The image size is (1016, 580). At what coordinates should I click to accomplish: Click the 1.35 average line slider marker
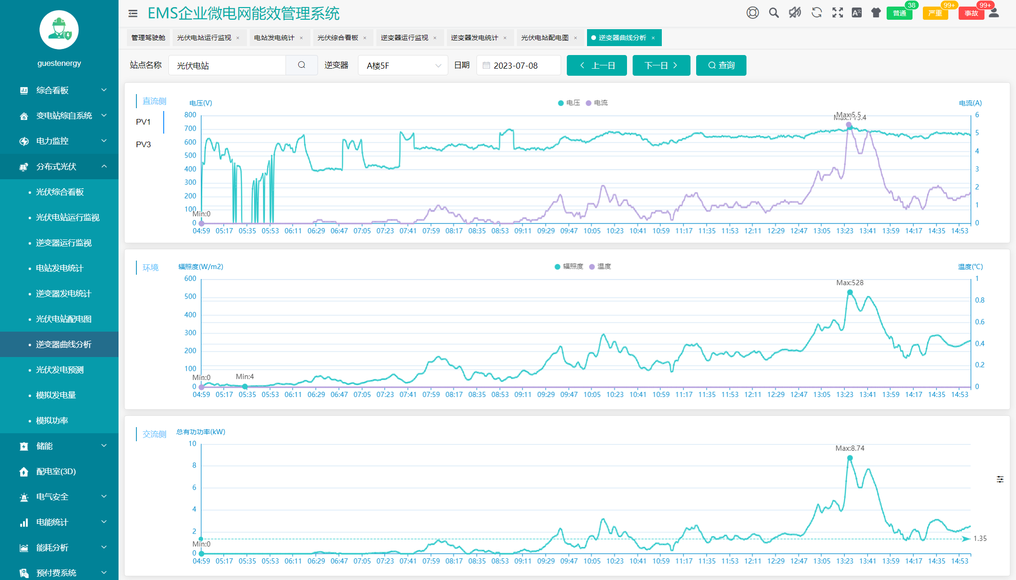(x=967, y=539)
